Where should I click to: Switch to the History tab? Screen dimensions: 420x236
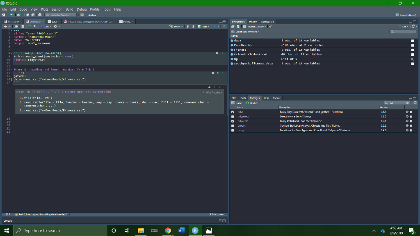pos(253,22)
